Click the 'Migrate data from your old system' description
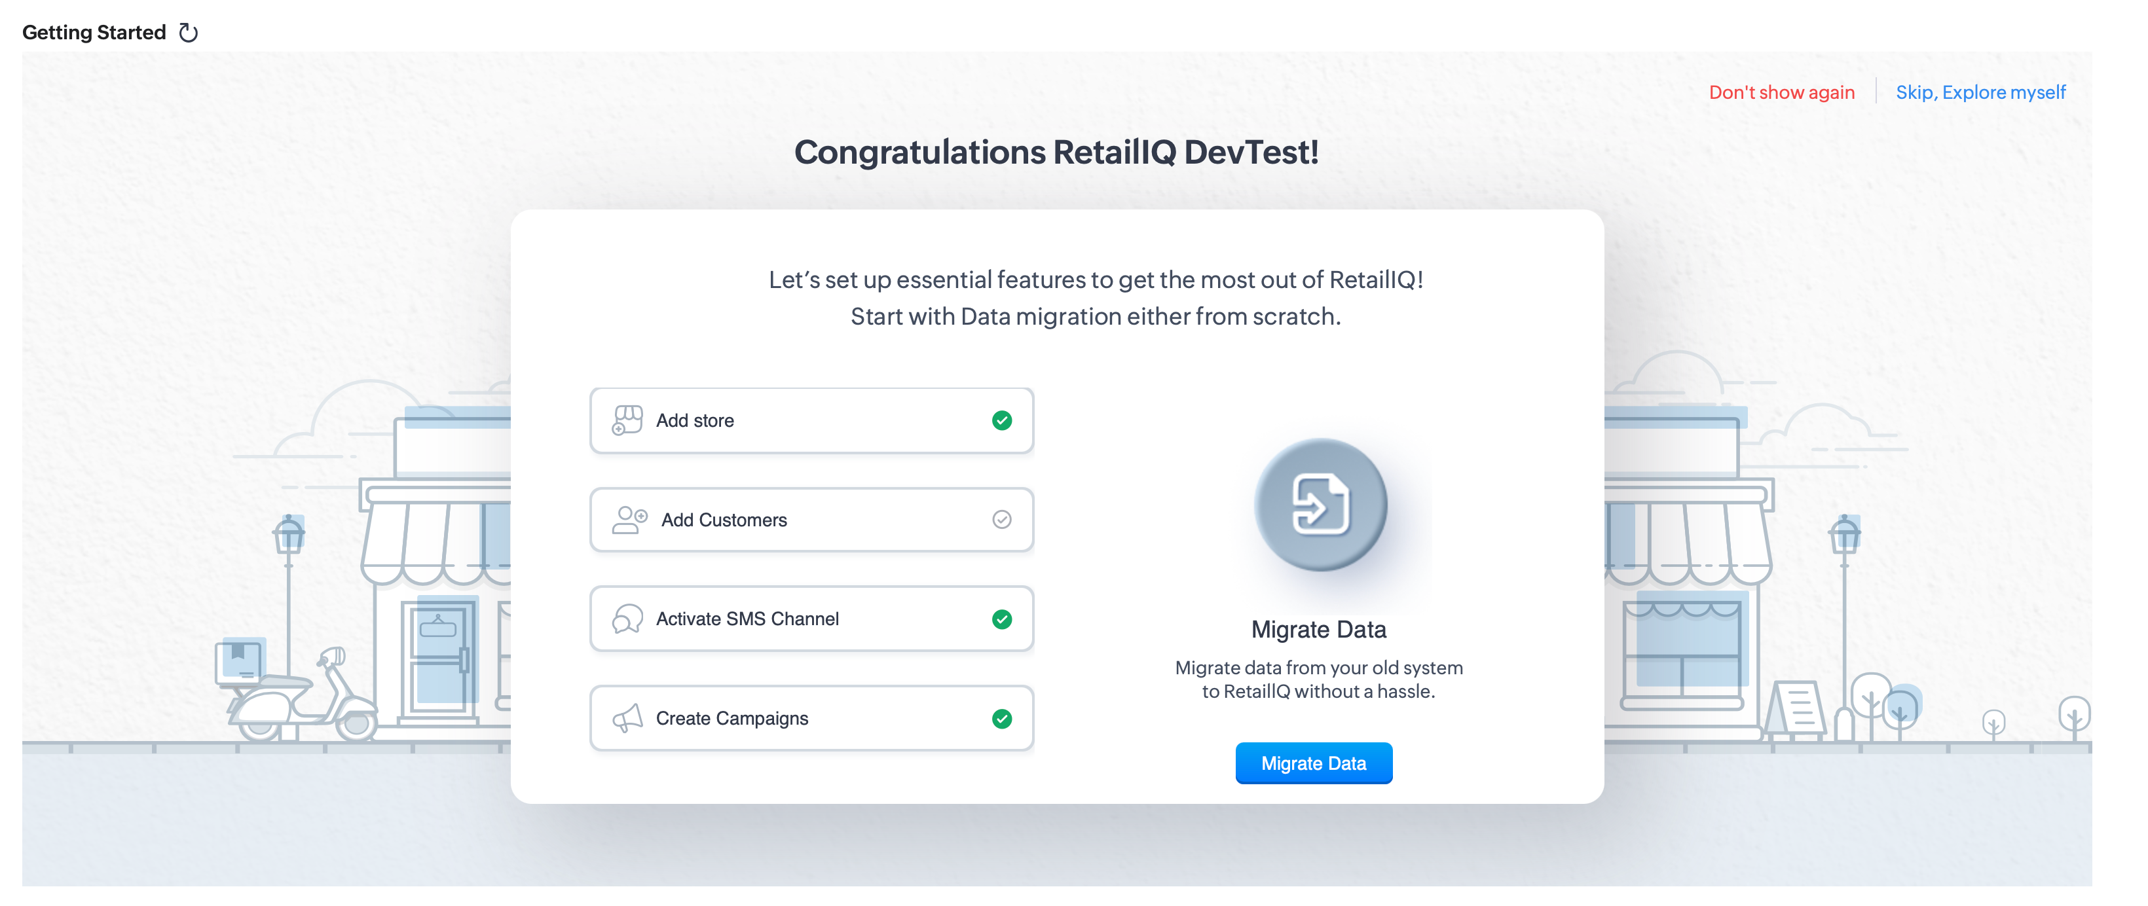 (x=1318, y=679)
